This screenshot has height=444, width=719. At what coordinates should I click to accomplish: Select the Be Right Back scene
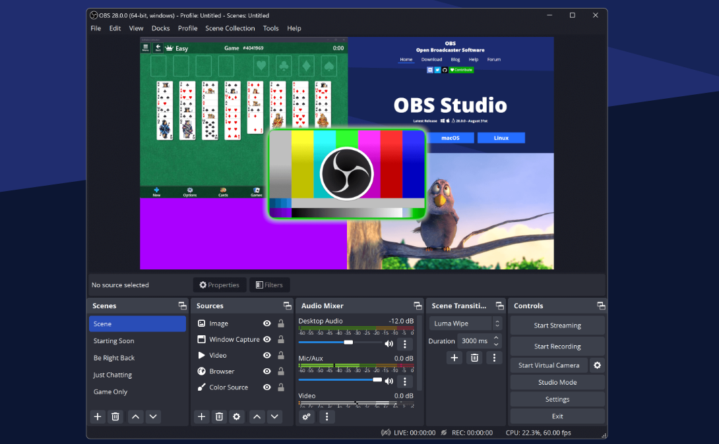pyautogui.click(x=138, y=358)
